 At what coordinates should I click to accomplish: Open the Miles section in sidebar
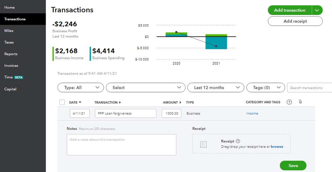[9, 31]
